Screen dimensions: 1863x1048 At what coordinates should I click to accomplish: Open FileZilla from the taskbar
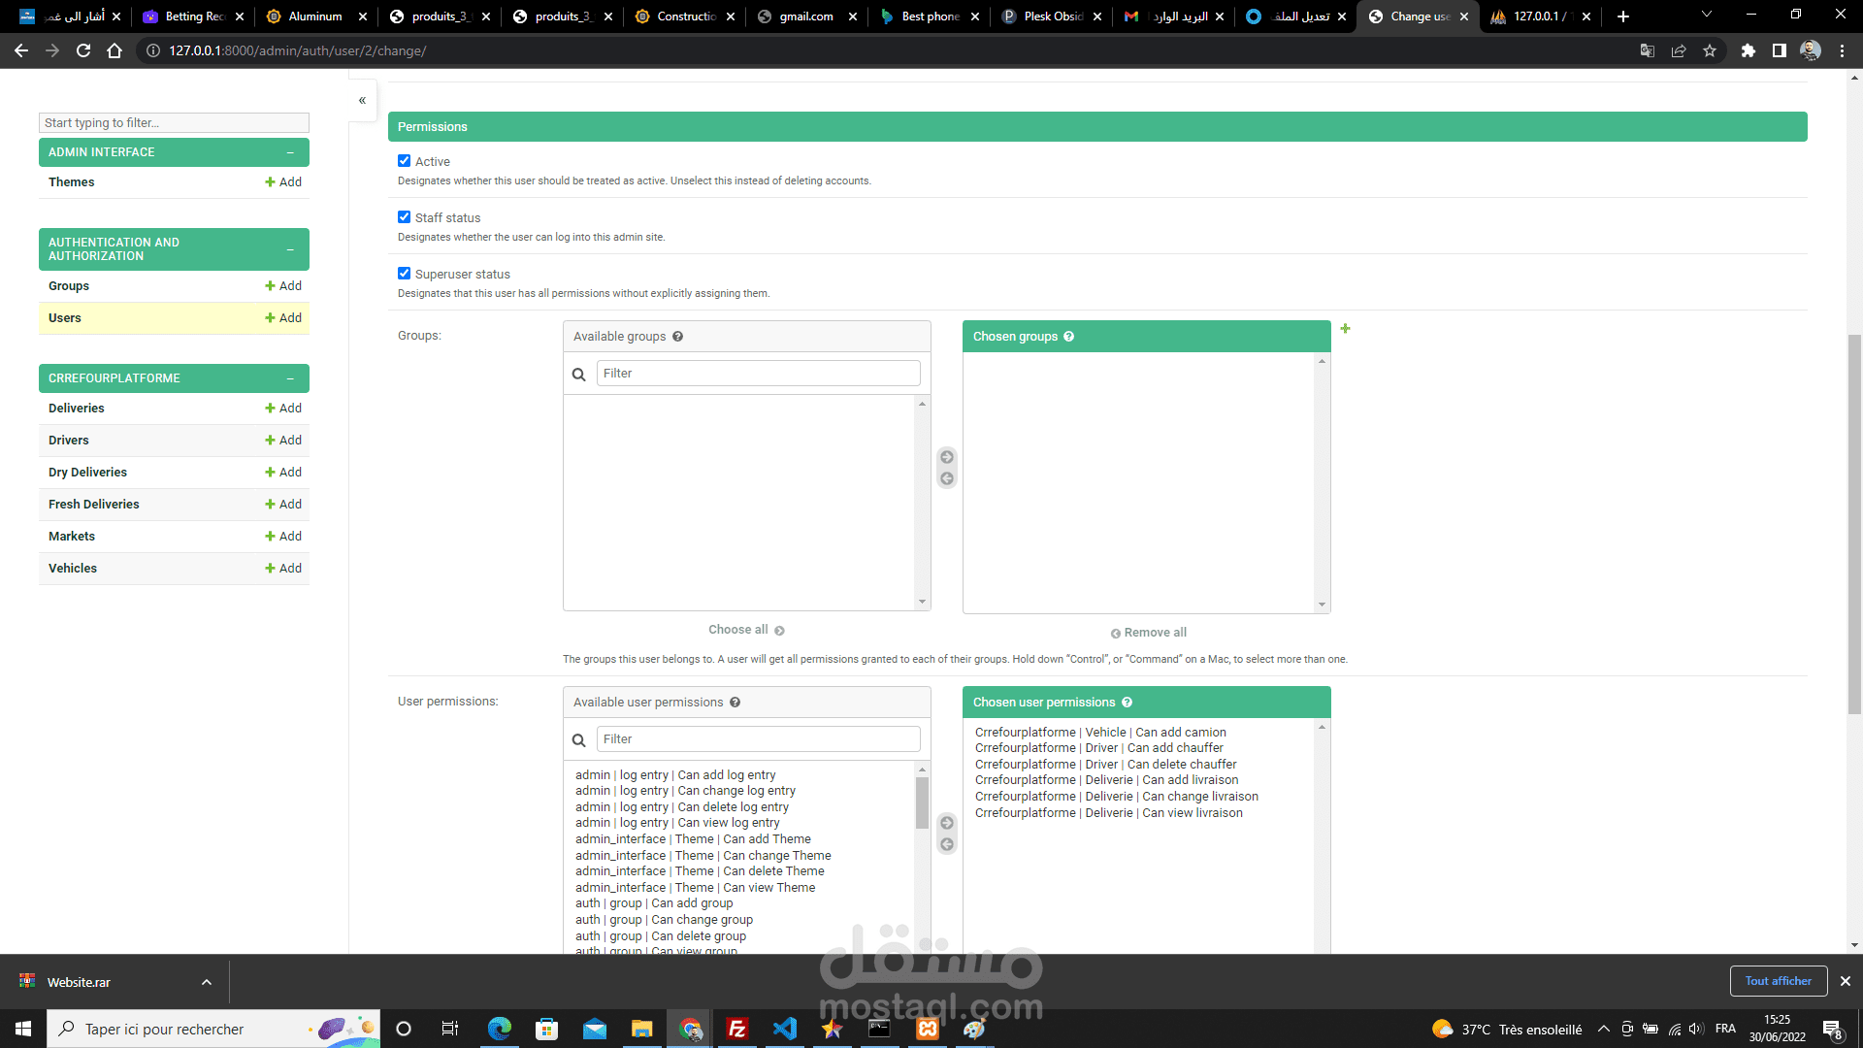[737, 1029]
